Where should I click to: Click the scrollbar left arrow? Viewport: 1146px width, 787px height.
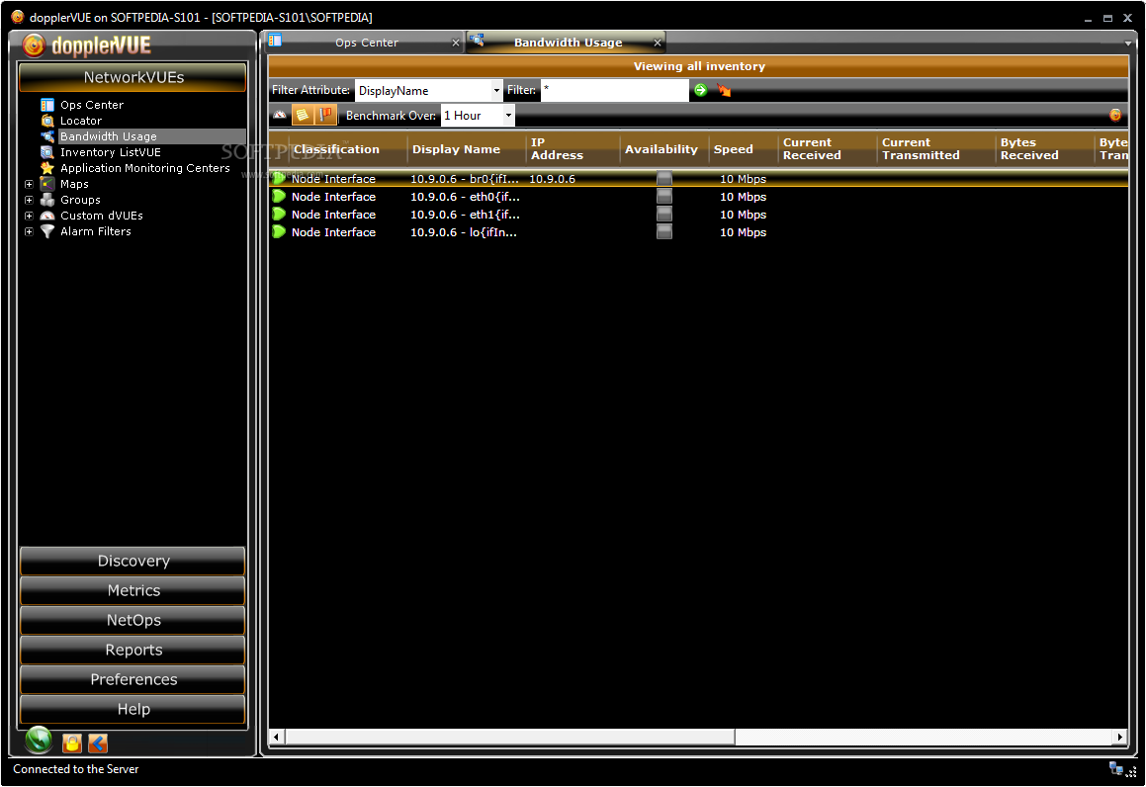point(276,737)
